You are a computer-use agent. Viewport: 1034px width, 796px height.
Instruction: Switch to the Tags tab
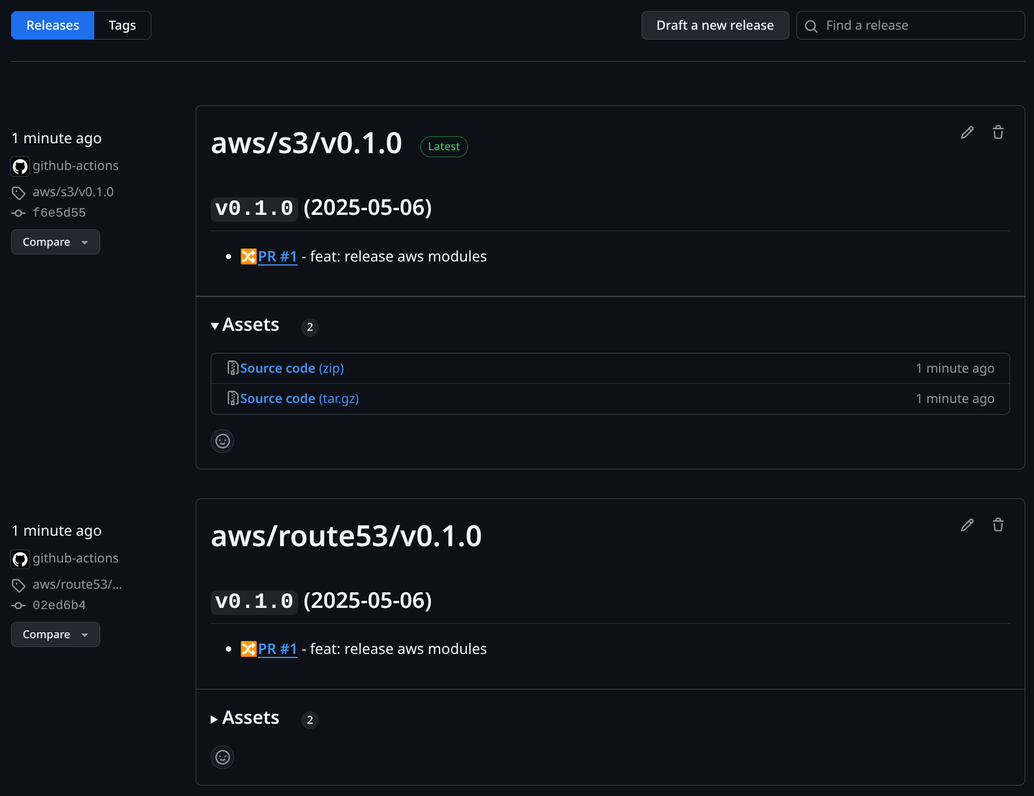[122, 26]
